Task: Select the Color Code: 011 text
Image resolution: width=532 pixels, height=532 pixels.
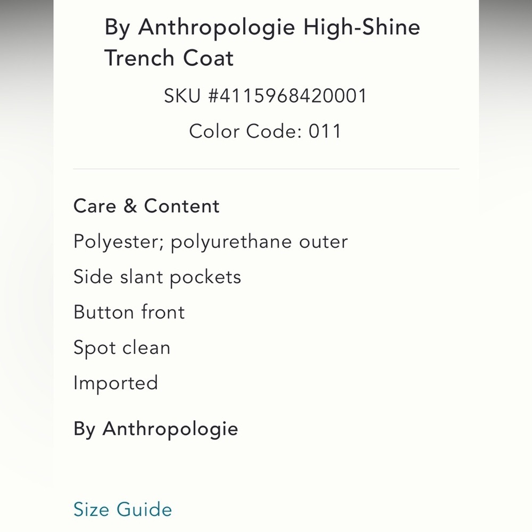Action: tap(265, 131)
